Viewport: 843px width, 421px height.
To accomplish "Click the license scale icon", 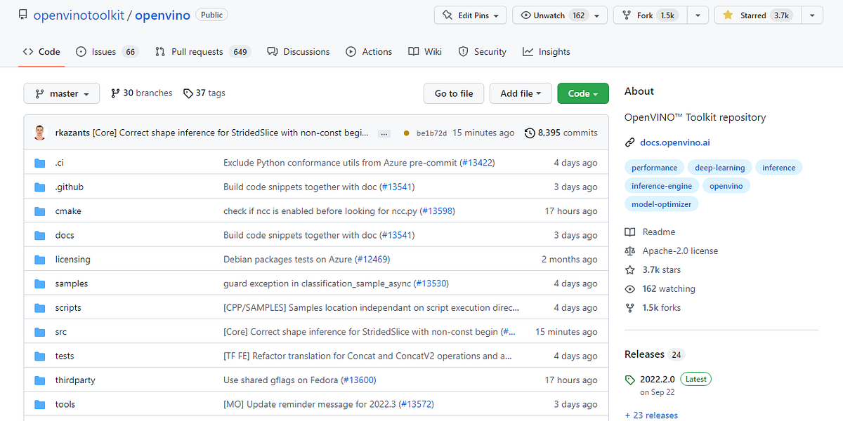I will [630, 251].
